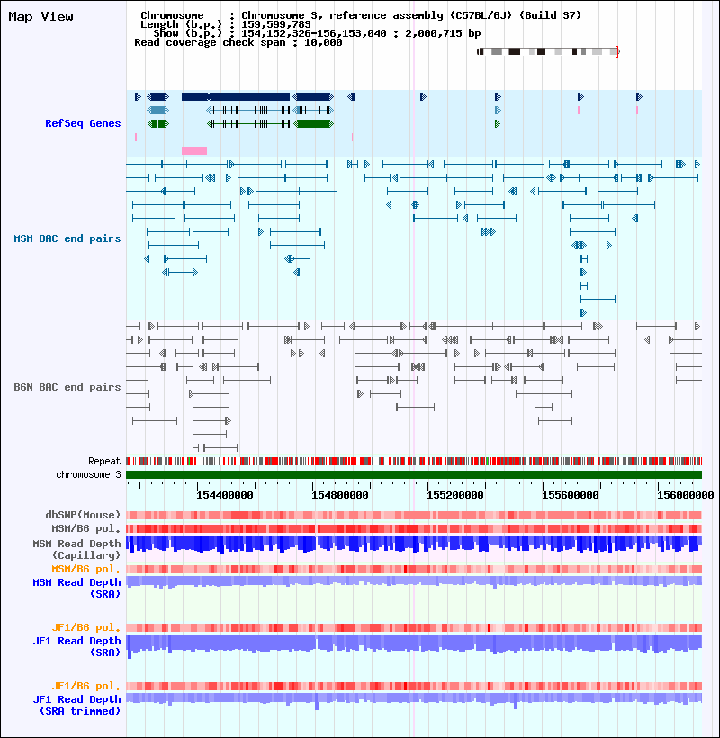Image resolution: width=720 pixels, height=738 pixels.
Task: Open the MSM BAC end pairs track label
Action: [67, 238]
